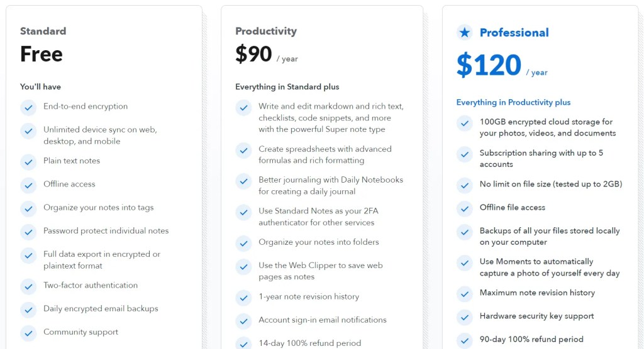Click Everything in Productivity plus text
The height and width of the screenshot is (349, 644).
click(x=513, y=102)
